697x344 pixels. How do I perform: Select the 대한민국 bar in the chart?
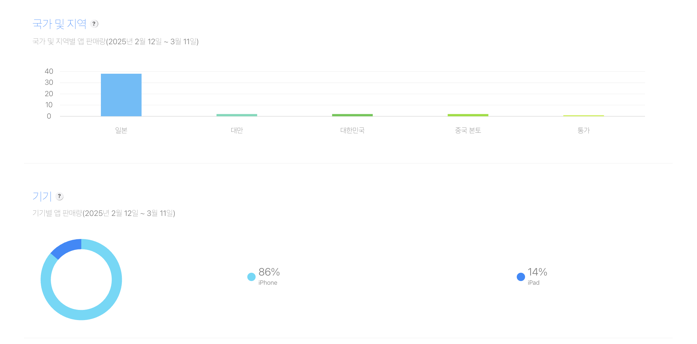352,115
